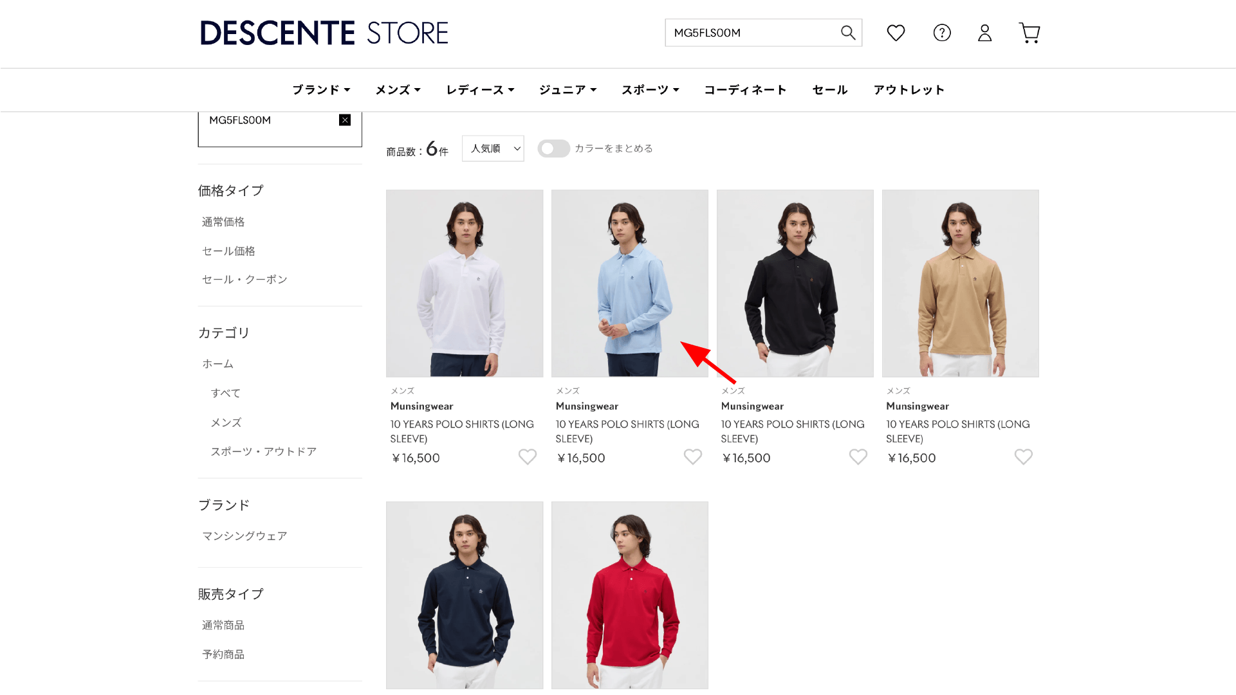Filter by 通常価格 price type
This screenshot has width=1236, height=695.
click(x=223, y=222)
